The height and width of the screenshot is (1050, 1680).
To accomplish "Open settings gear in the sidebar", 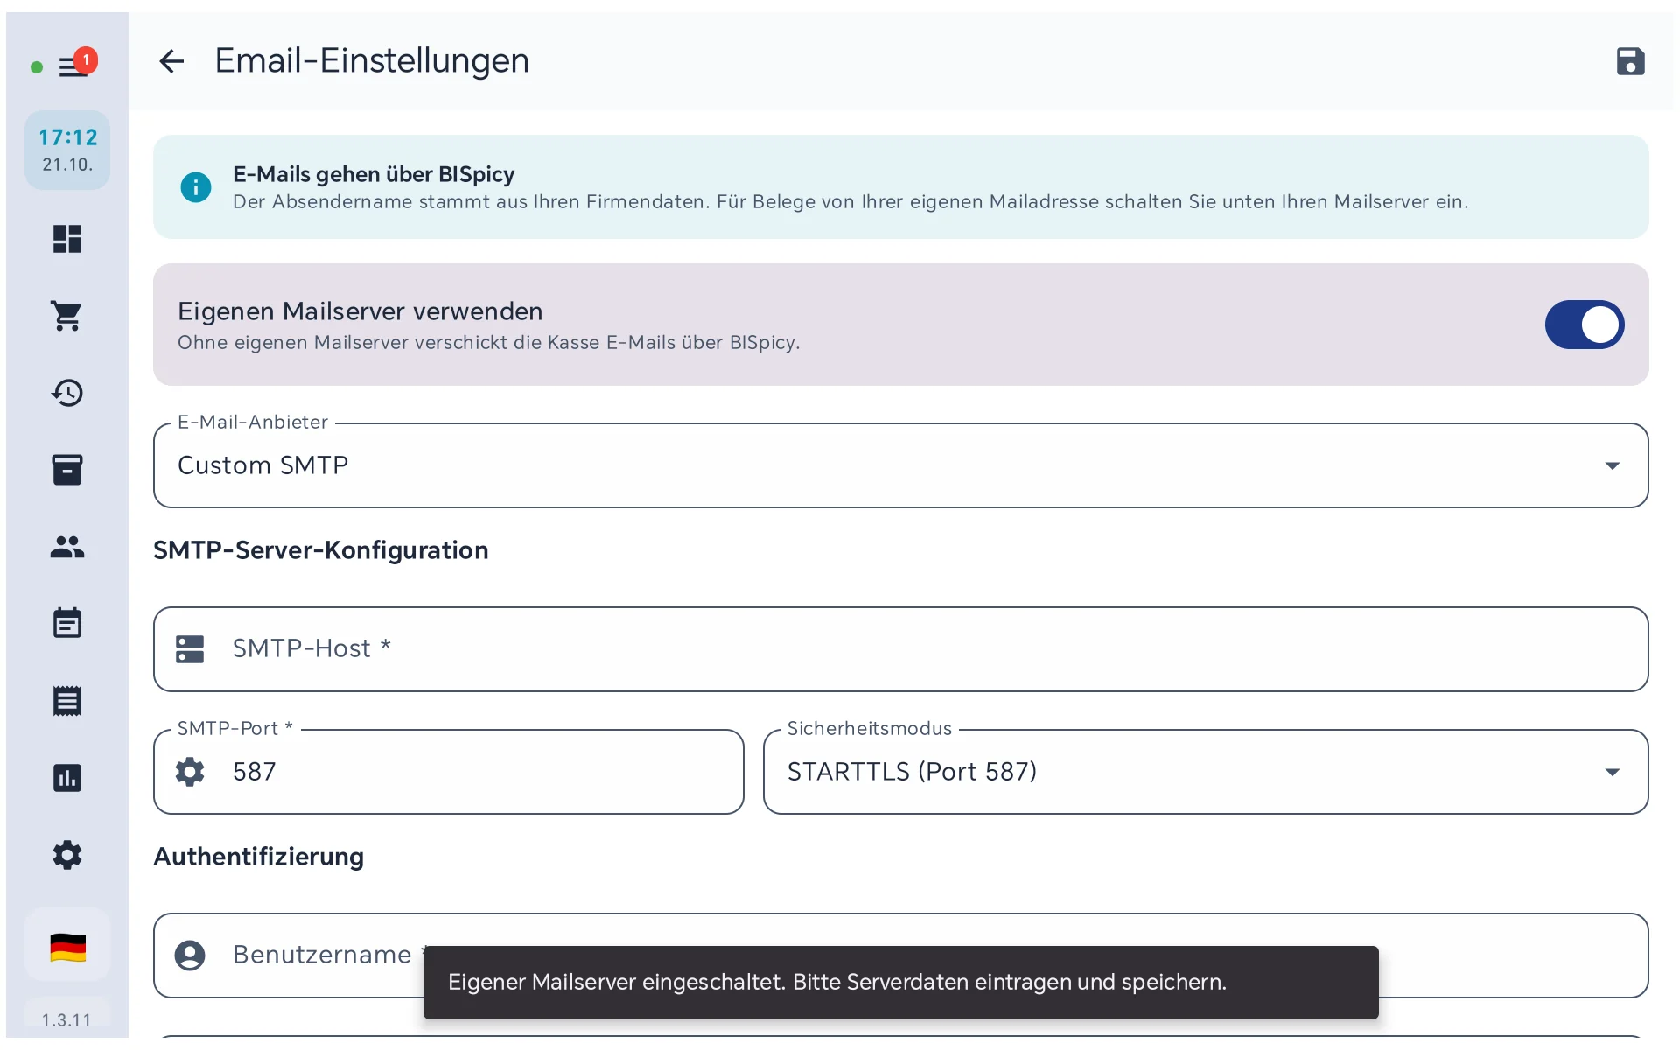I will click(67, 855).
